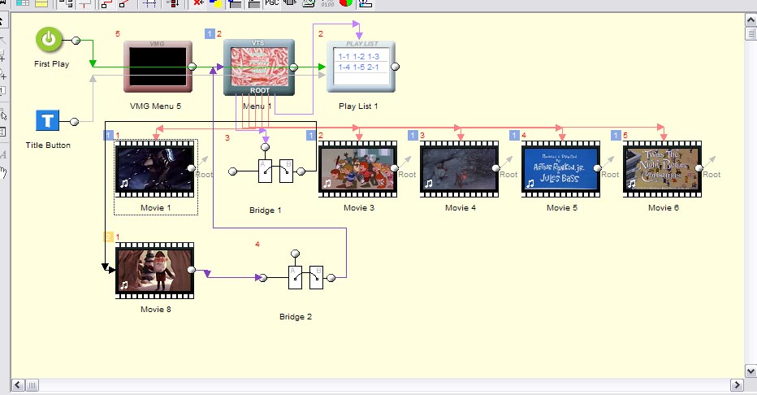The height and width of the screenshot is (395, 757).
Task: Click the music note on Movie 8
Action: (124, 285)
